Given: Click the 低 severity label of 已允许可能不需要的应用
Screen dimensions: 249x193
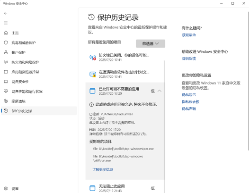Looking at the screenshot, I should [152, 91].
